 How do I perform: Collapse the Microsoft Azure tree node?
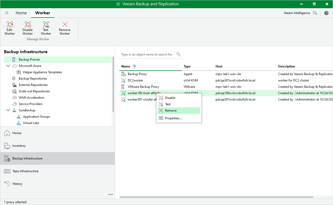tap(8, 66)
